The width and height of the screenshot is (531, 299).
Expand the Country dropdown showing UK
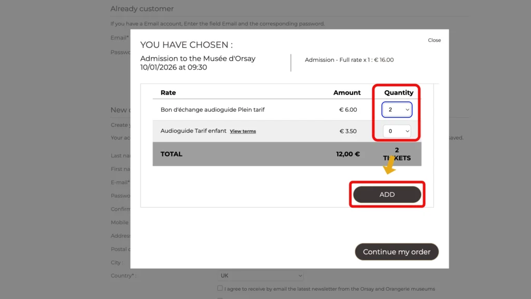coord(261,276)
